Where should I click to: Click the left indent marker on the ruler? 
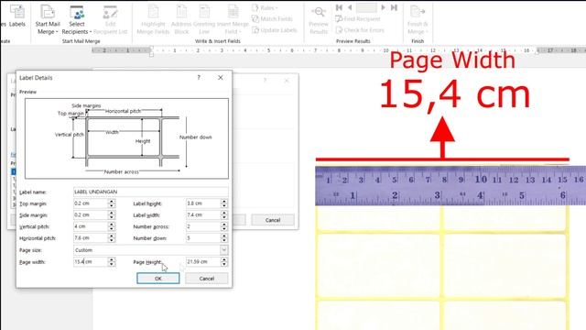[x=151, y=54]
